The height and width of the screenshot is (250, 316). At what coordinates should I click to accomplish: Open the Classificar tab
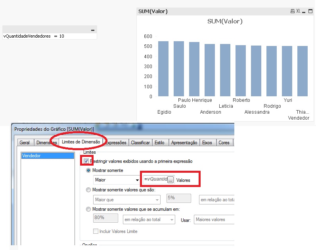(x=140, y=143)
